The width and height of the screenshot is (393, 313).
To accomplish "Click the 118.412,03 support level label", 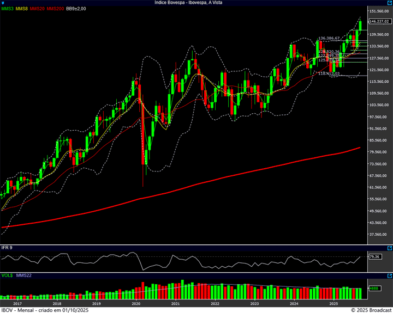I will pyautogui.click(x=329, y=73).
